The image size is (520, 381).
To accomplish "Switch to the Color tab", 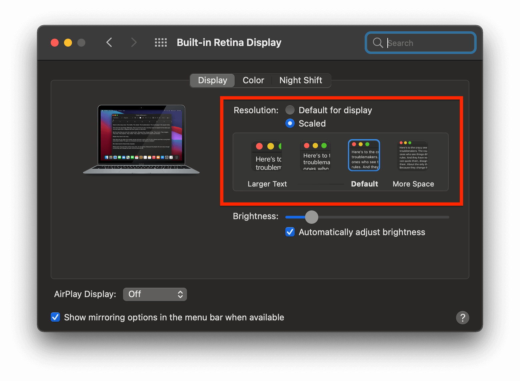I will pyautogui.click(x=253, y=80).
